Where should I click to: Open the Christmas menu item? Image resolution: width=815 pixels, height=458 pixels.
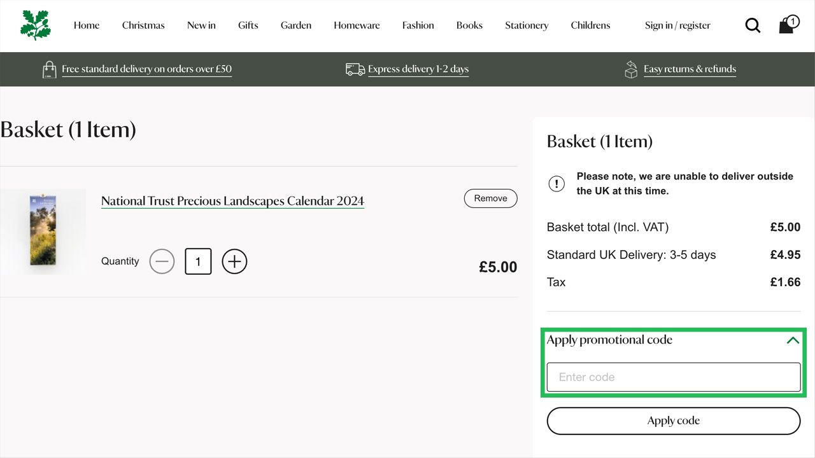[143, 25]
